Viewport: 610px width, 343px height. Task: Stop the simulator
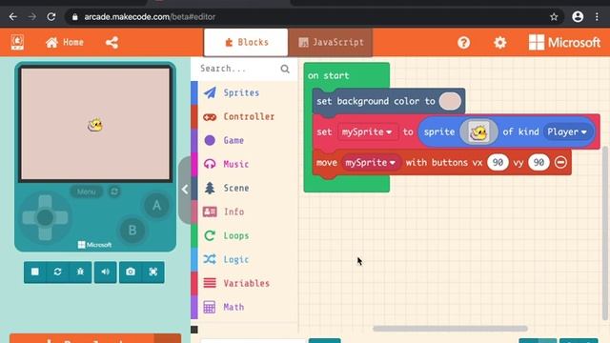click(35, 272)
